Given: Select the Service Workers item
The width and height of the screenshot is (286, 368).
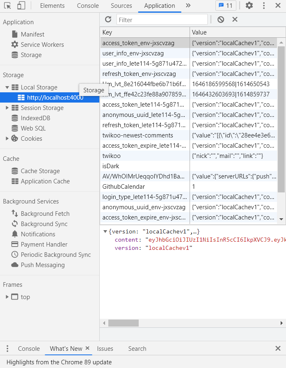Looking at the screenshot, I should coord(42,45).
